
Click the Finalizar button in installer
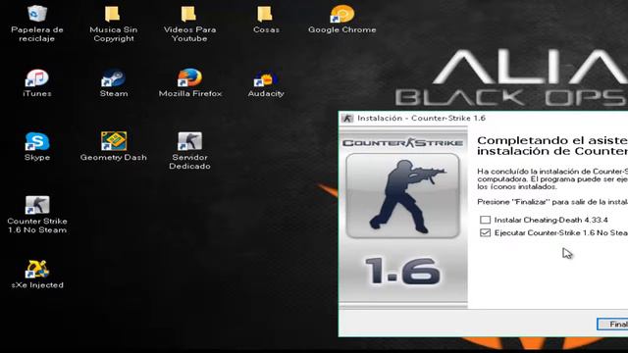click(612, 324)
